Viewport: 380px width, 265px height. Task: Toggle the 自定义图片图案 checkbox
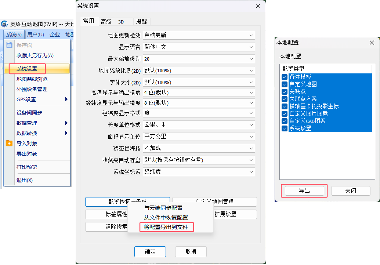pos(285,114)
